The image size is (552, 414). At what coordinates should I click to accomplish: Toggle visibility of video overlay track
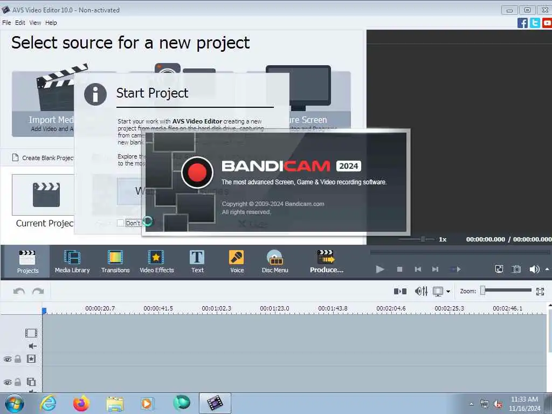point(8,382)
